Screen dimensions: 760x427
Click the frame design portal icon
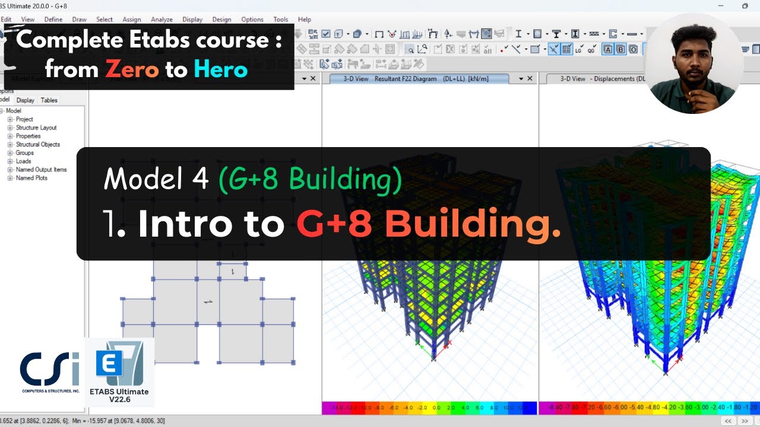[x=433, y=34]
